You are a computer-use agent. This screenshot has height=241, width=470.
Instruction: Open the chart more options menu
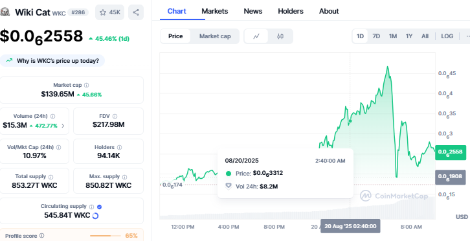(467, 36)
